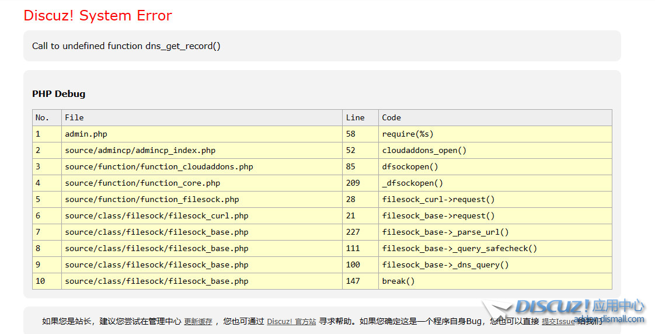Click the filesock_base->_dns_query() code cell
The height and width of the screenshot is (334, 655).
(x=445, y=265)
